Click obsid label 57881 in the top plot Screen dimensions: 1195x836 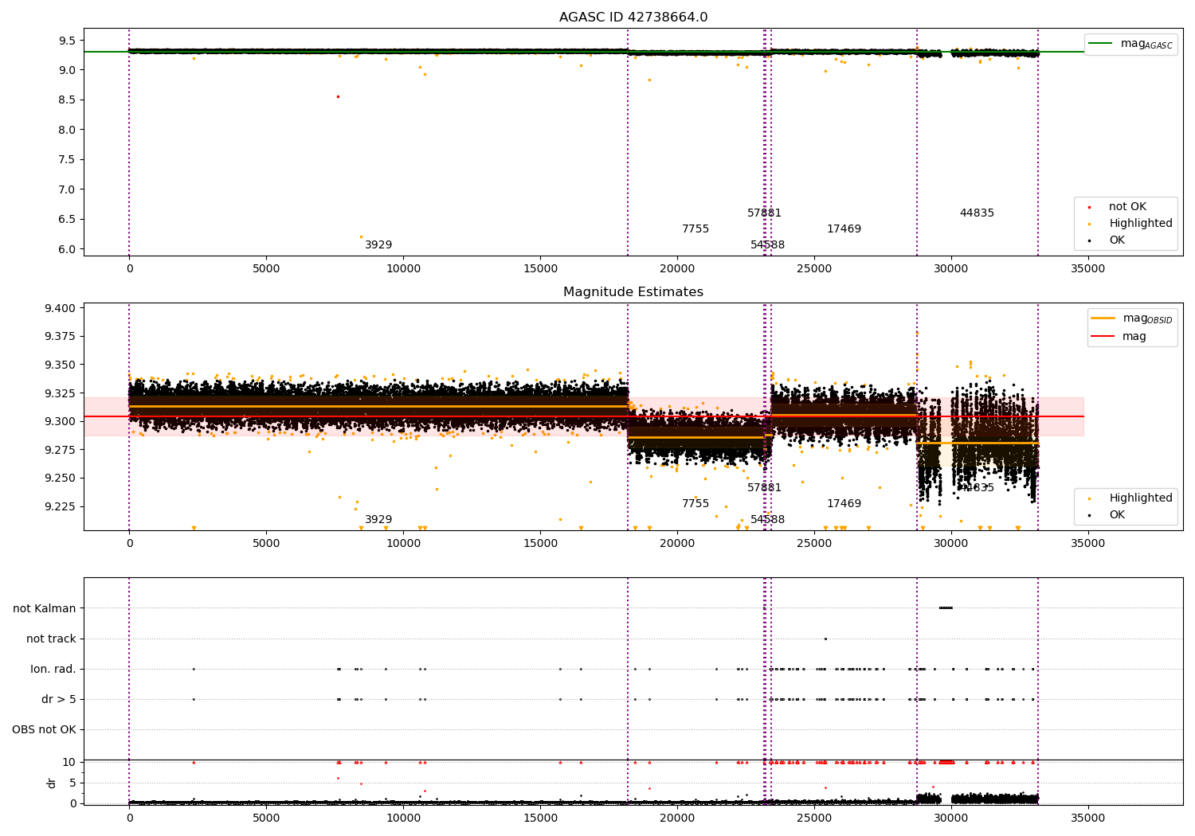[x=765, y=213]
